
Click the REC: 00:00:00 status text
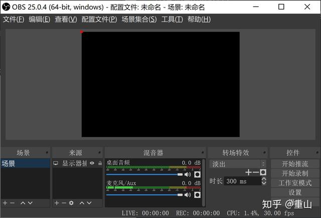coord(198,213)
